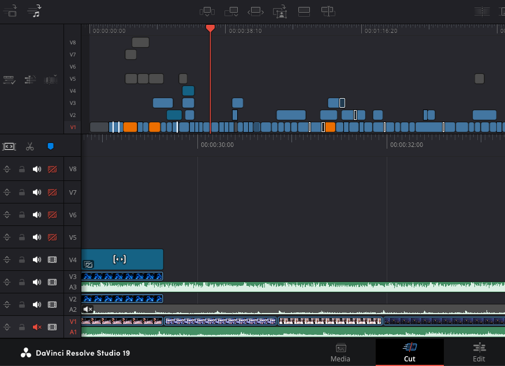Open the timeline options dropdown icon
This screenshot has height=366, width=505.
point(9,80)
